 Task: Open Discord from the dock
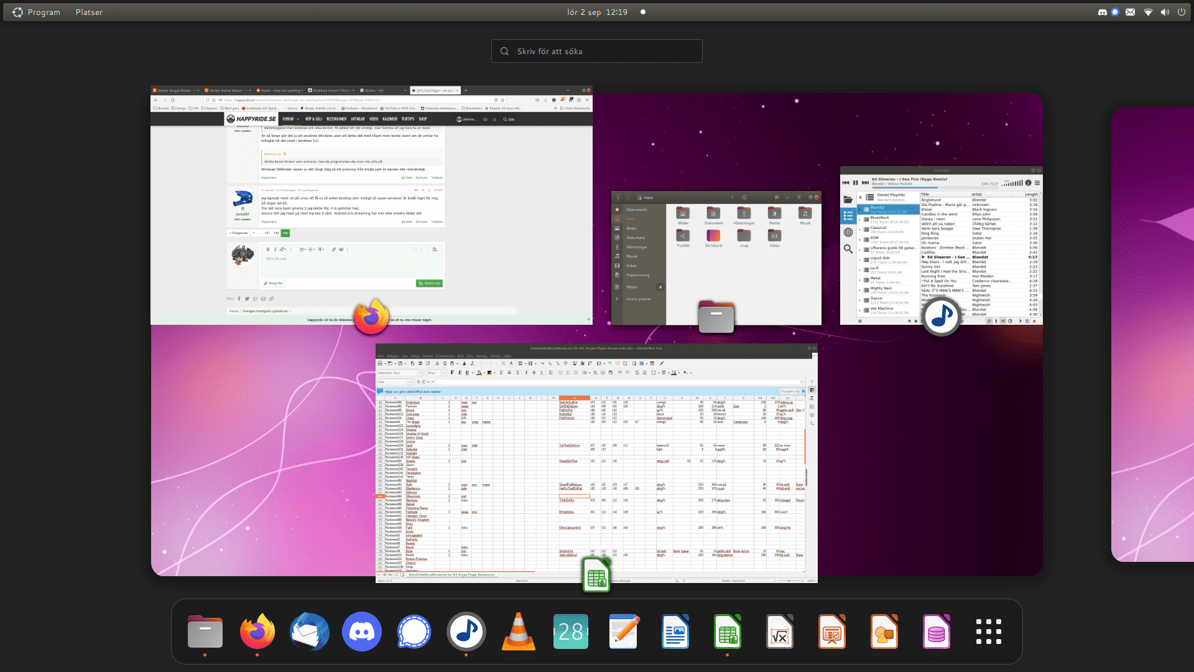pyautogui.click(x=362, y=632)
